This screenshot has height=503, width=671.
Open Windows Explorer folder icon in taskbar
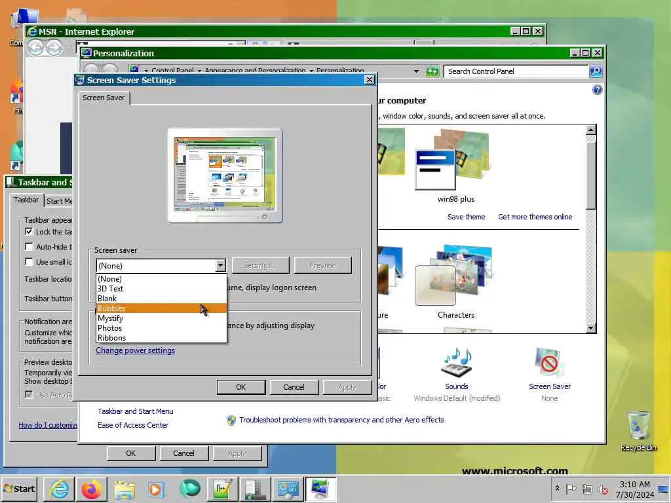pyautogui.click(x=125, y=489)
